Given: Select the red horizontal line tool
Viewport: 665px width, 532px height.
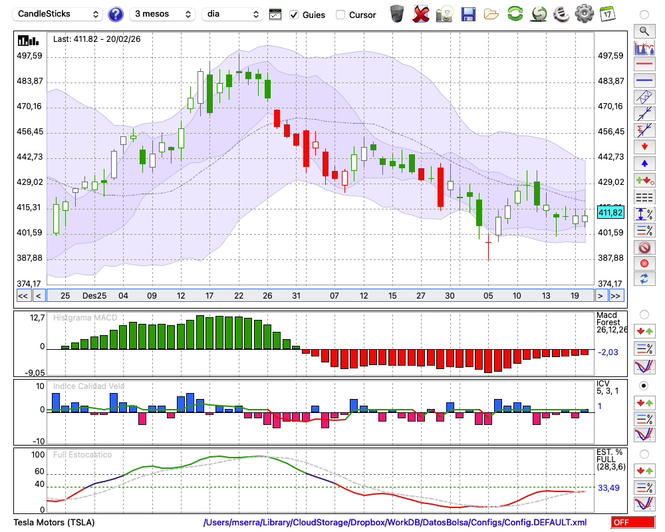Looking at the screenshot, I should coord(644,64).
